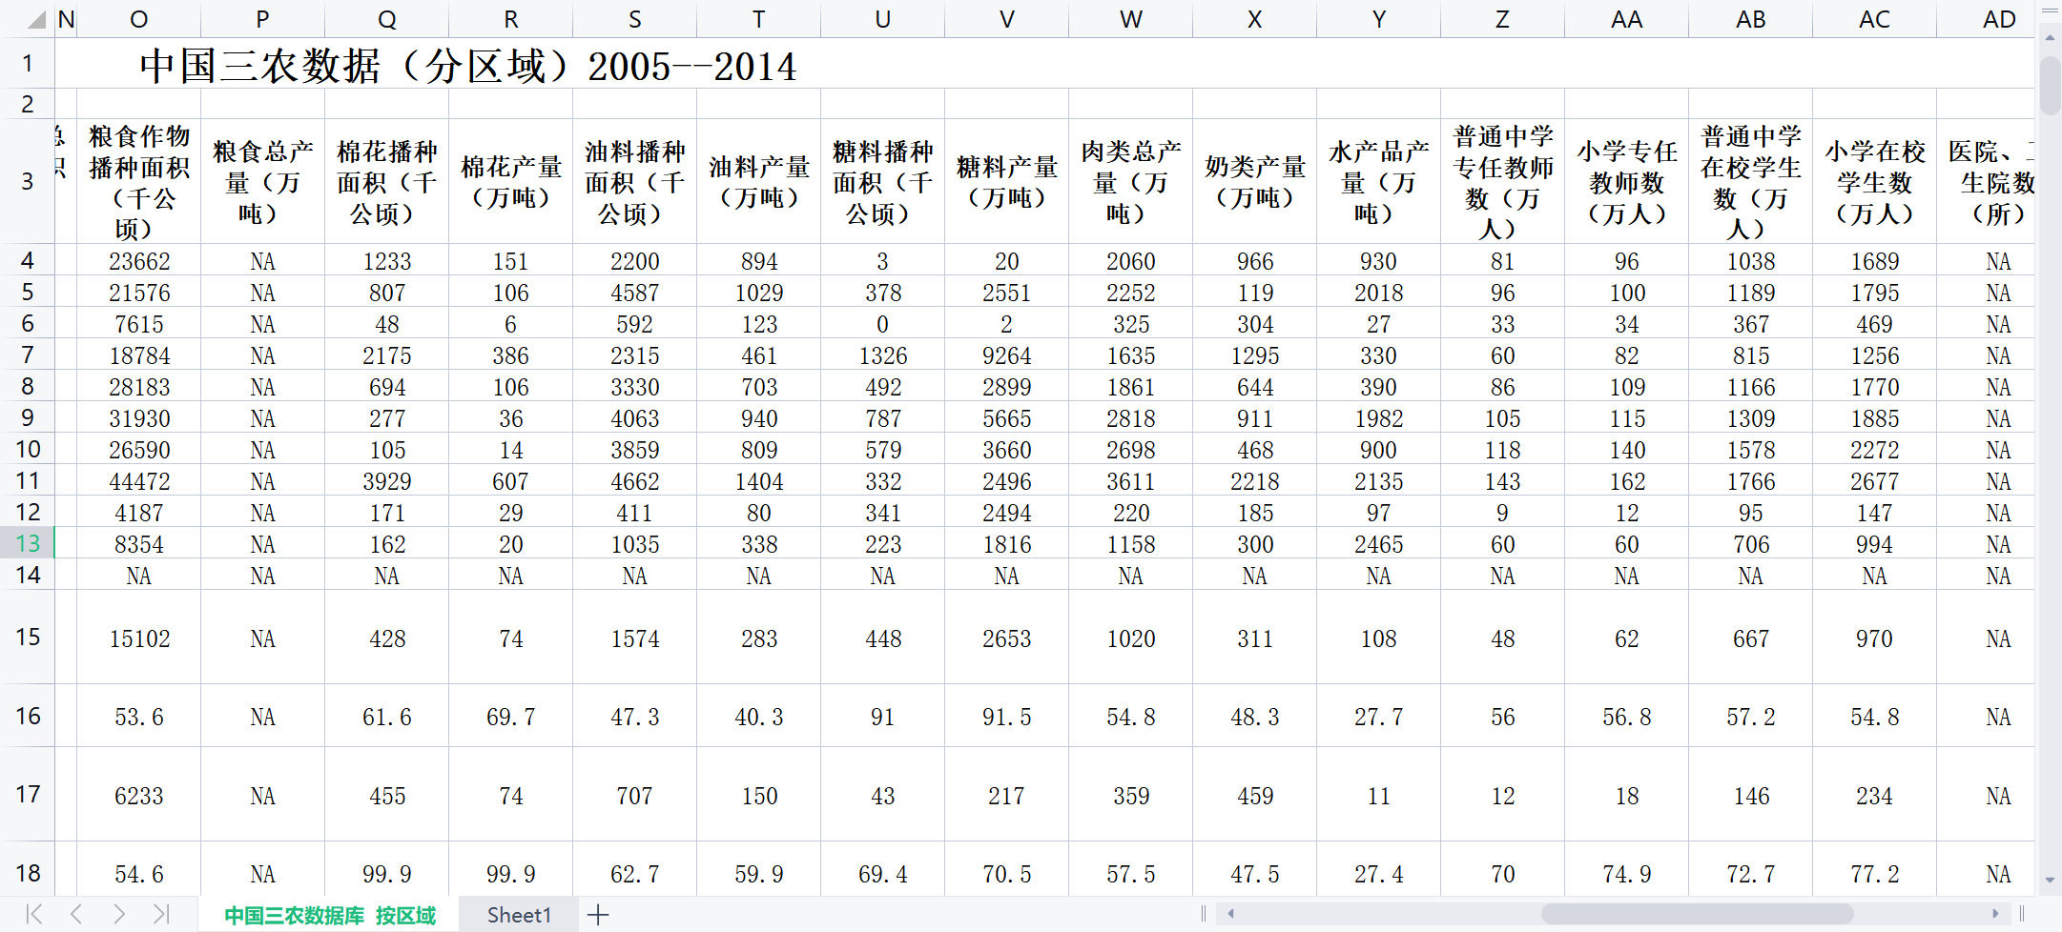Image resolution: width=2062 pixels, height=932 pixels.
Task: Jump to last sheet arrow
Action: click(x=161, y=915)
